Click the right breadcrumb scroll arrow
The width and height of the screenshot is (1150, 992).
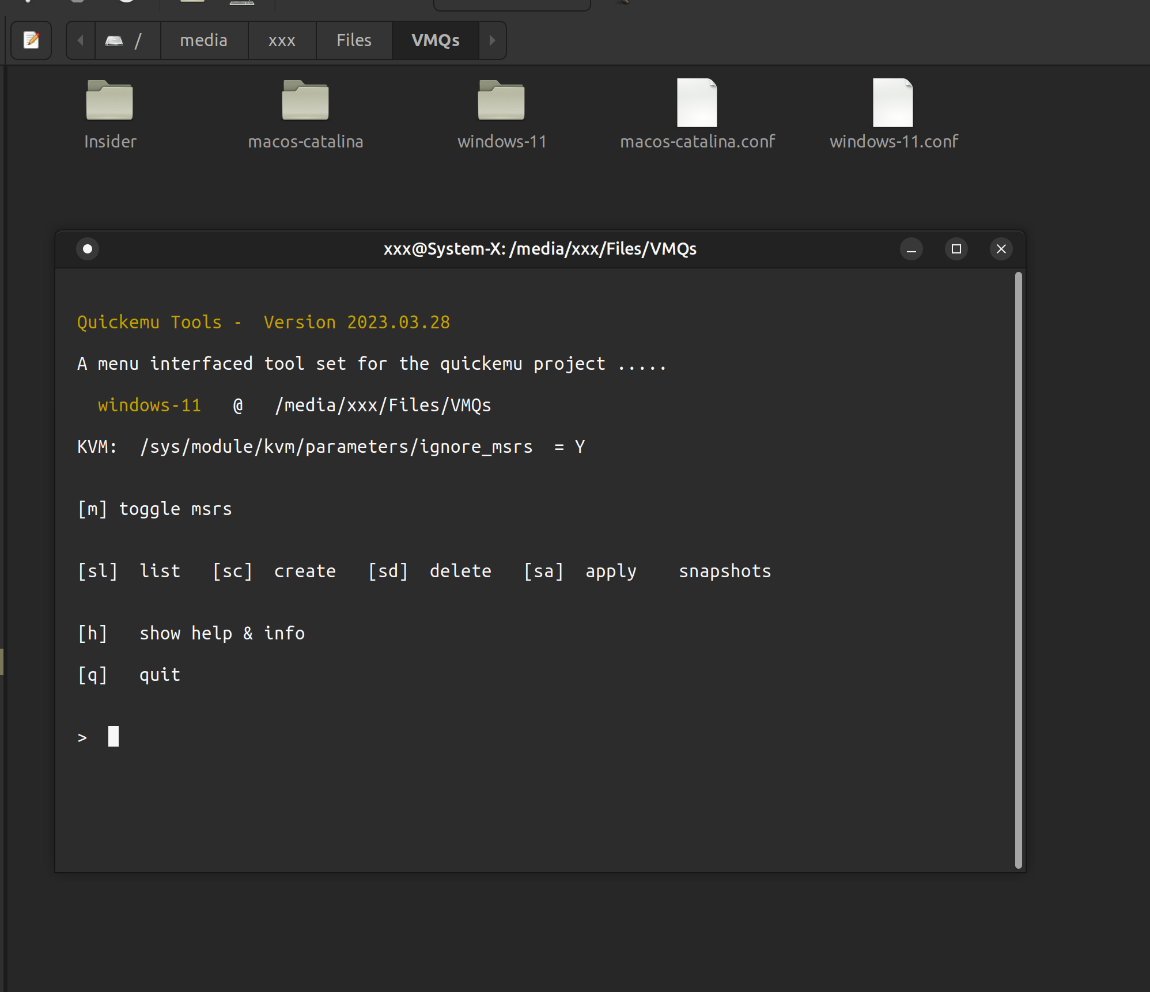492,40
